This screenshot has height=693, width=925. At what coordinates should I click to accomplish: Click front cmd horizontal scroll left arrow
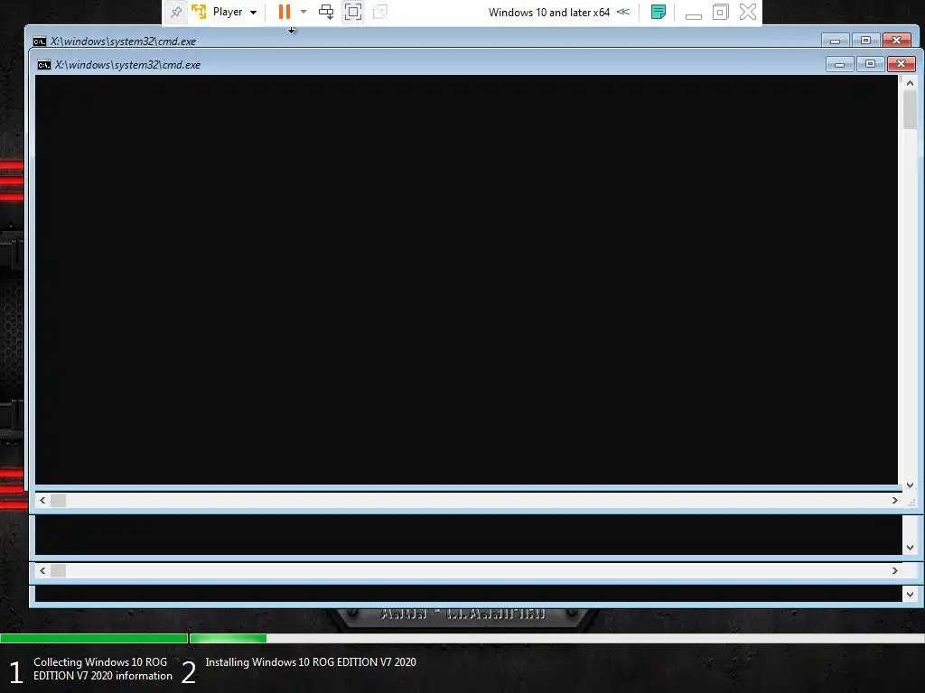(x=42, y=500)
